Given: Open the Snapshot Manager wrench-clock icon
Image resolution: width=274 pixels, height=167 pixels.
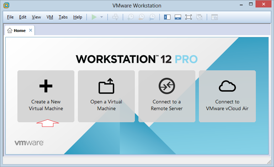Looking at the screenshot, I should click(152, 17).
